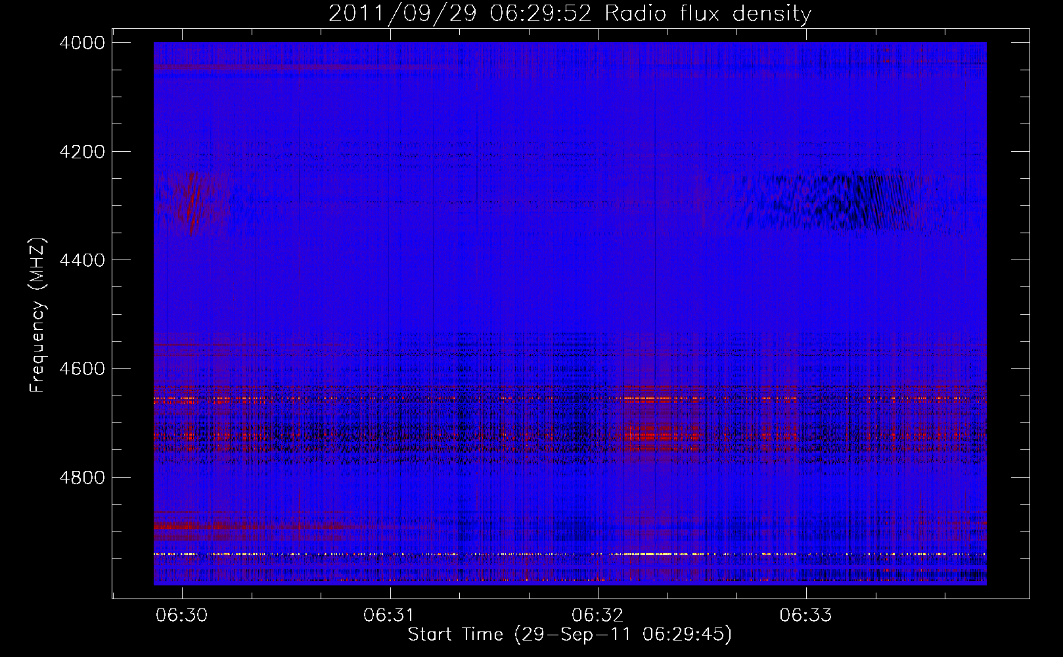Screen dimensions: 1063x657
Task: Click the plot title "2011/09/29 06:29:52 Radio flux density"
Action: 570,13
